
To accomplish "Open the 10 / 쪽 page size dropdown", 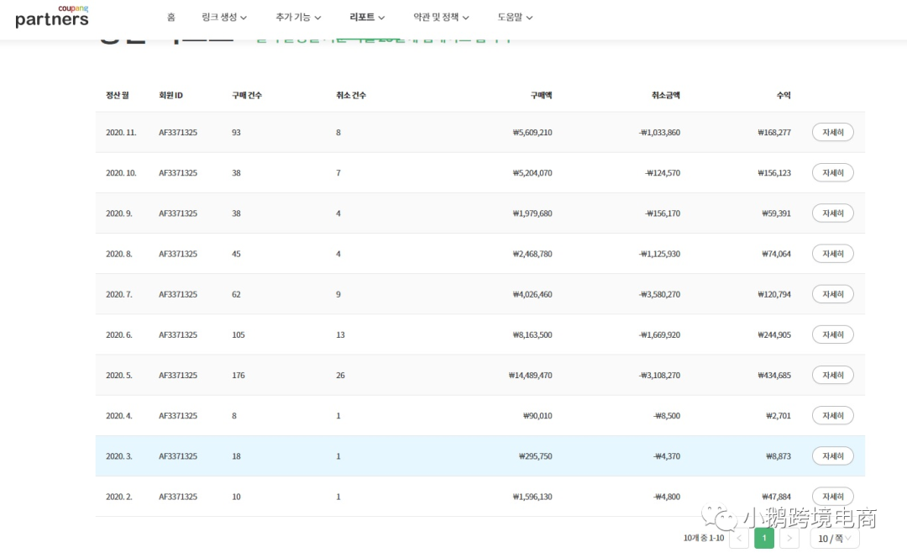I will coord(835,539).
